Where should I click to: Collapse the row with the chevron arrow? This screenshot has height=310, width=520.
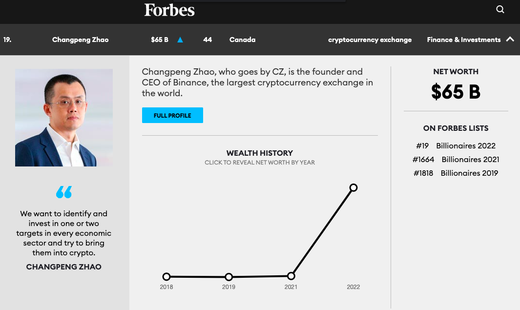[510, 40]
